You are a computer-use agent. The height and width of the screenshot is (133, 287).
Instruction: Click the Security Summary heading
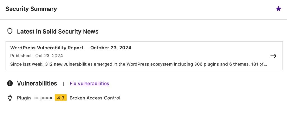[x=31, y=9]
